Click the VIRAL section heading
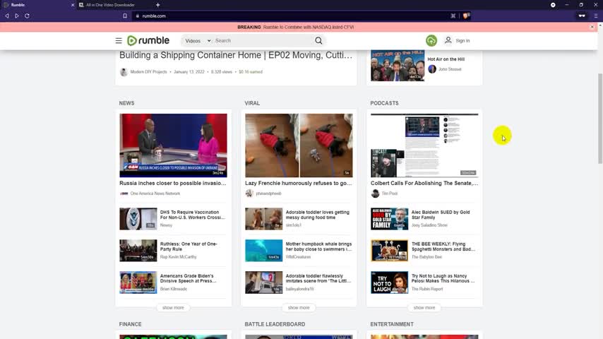603x339 pixels. coord(252,103)
